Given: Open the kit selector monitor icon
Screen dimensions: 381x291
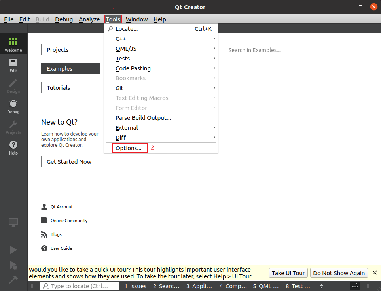Looking at the screenshot, I should pos(13,222).
